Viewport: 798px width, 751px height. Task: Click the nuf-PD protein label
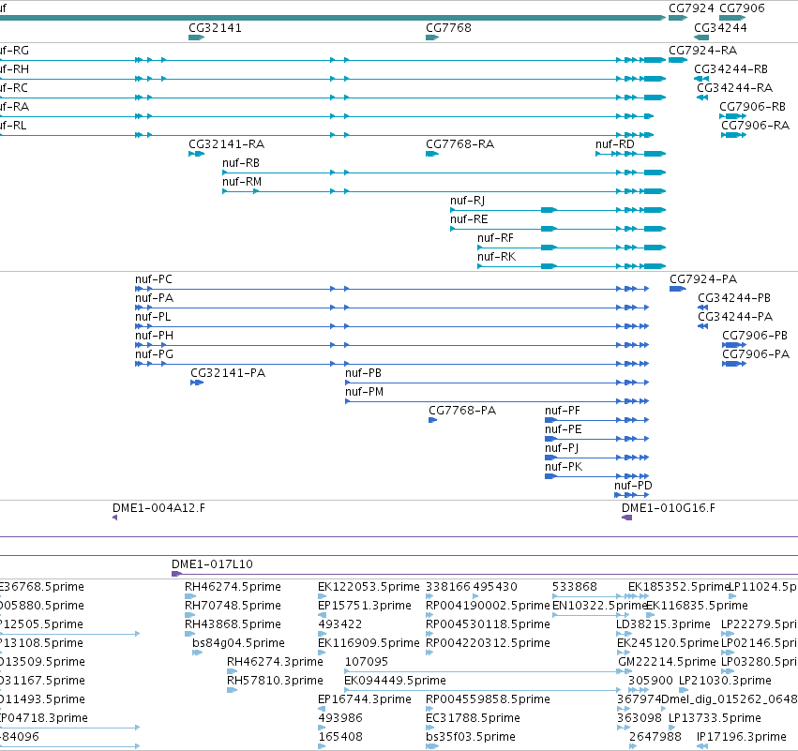point(633,486)
